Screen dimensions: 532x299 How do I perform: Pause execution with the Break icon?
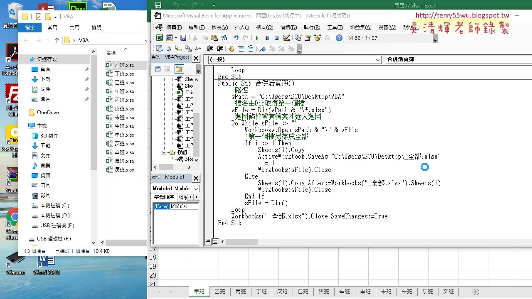pos(267,38)
